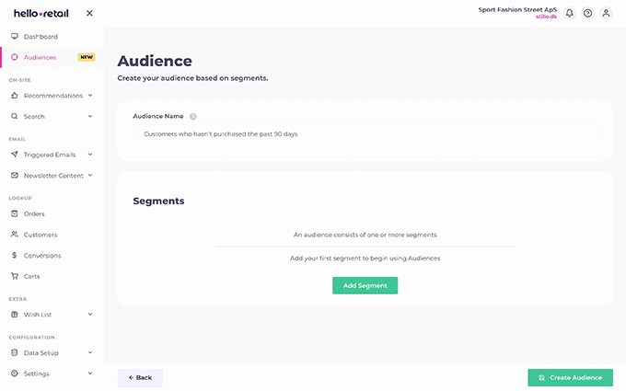Click the Create Audience button
The height and width of the screenshot is (391, 626).
click(570, 377)
